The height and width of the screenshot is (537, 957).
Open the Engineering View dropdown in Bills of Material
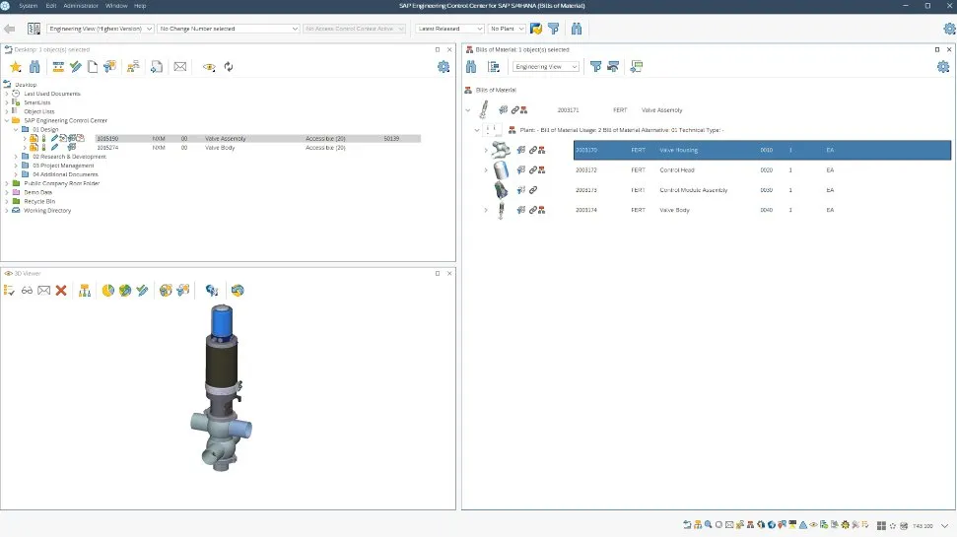click(546, 67)
